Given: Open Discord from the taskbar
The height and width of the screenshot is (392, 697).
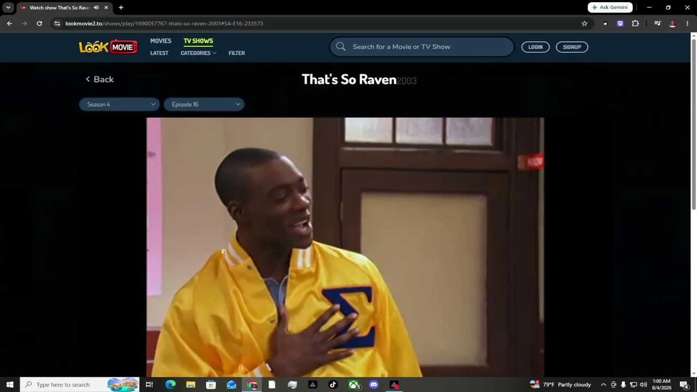Looking at the screenshot, I should point(374,384).
